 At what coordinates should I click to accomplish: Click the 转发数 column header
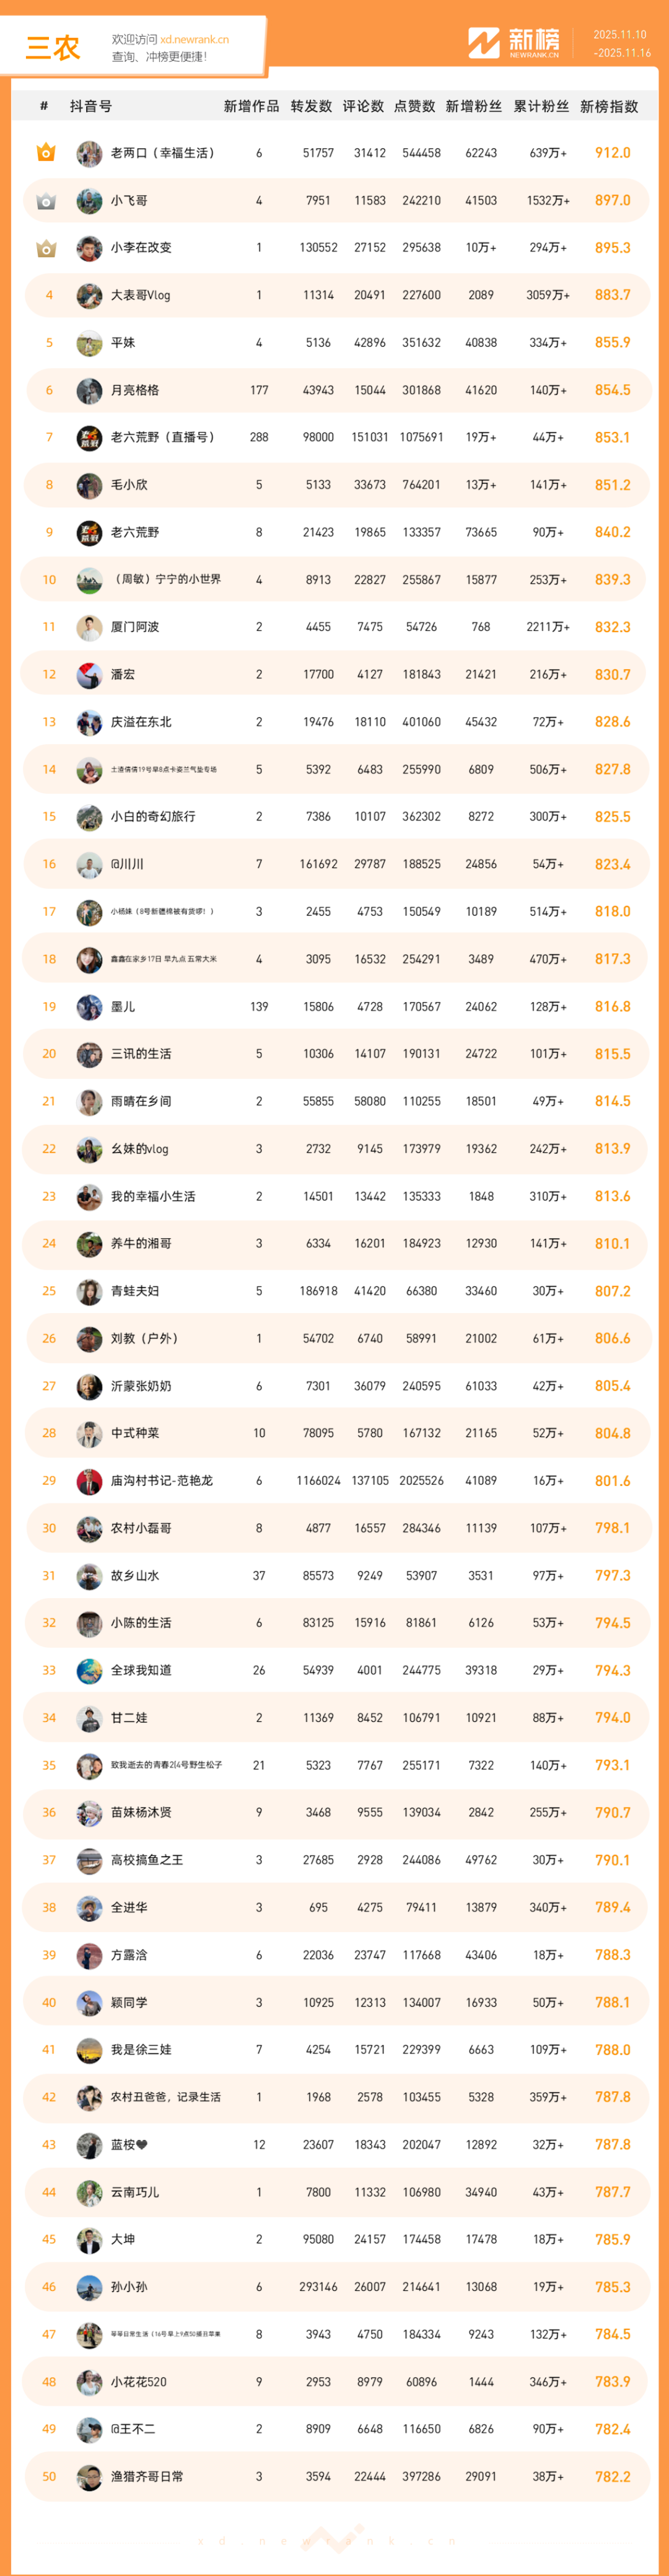click(311, 106)
